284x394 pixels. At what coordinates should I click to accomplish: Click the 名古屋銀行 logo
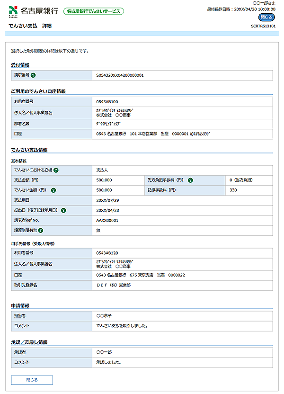(x=34, y=11)
